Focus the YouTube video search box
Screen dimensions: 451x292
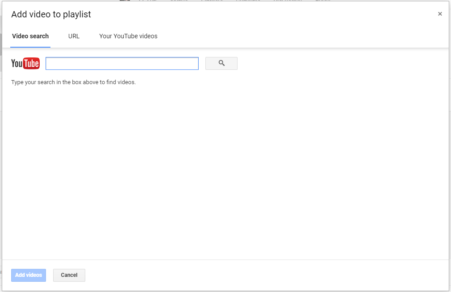pyautogui.click(x=122, y=63)
